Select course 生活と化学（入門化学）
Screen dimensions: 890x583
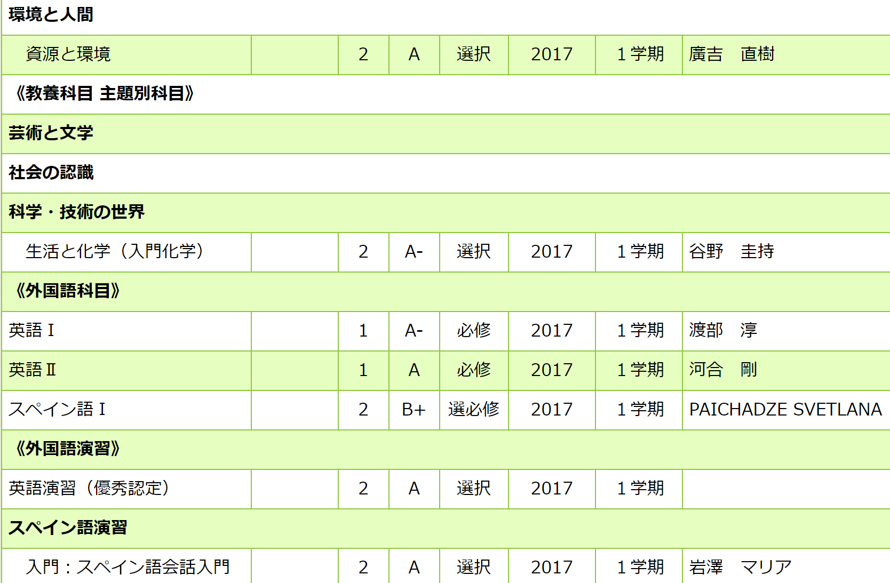pos(115,251)
